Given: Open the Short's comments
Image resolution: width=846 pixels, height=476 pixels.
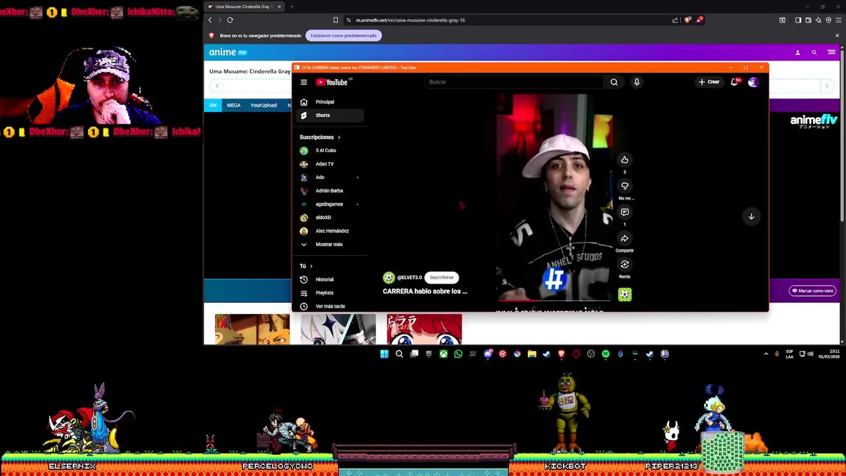Looking at the screenshot, I should [x=625, y=212].
